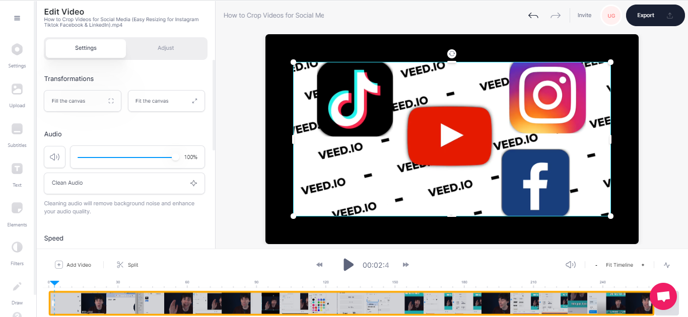Viewport: 688px width, 317px height.
Task: Click the rotate handle above the video
Action: [x=452, y=54]
